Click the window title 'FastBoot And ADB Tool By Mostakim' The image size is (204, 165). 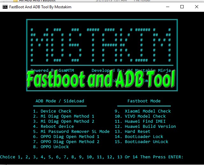pyautogui.click(x=40, y=7)
